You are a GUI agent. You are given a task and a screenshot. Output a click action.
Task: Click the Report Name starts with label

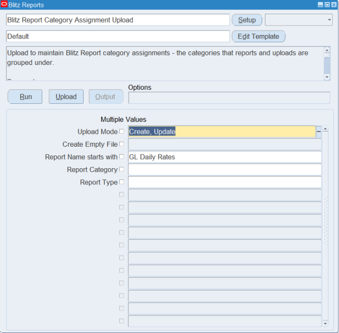click(81, 157)
